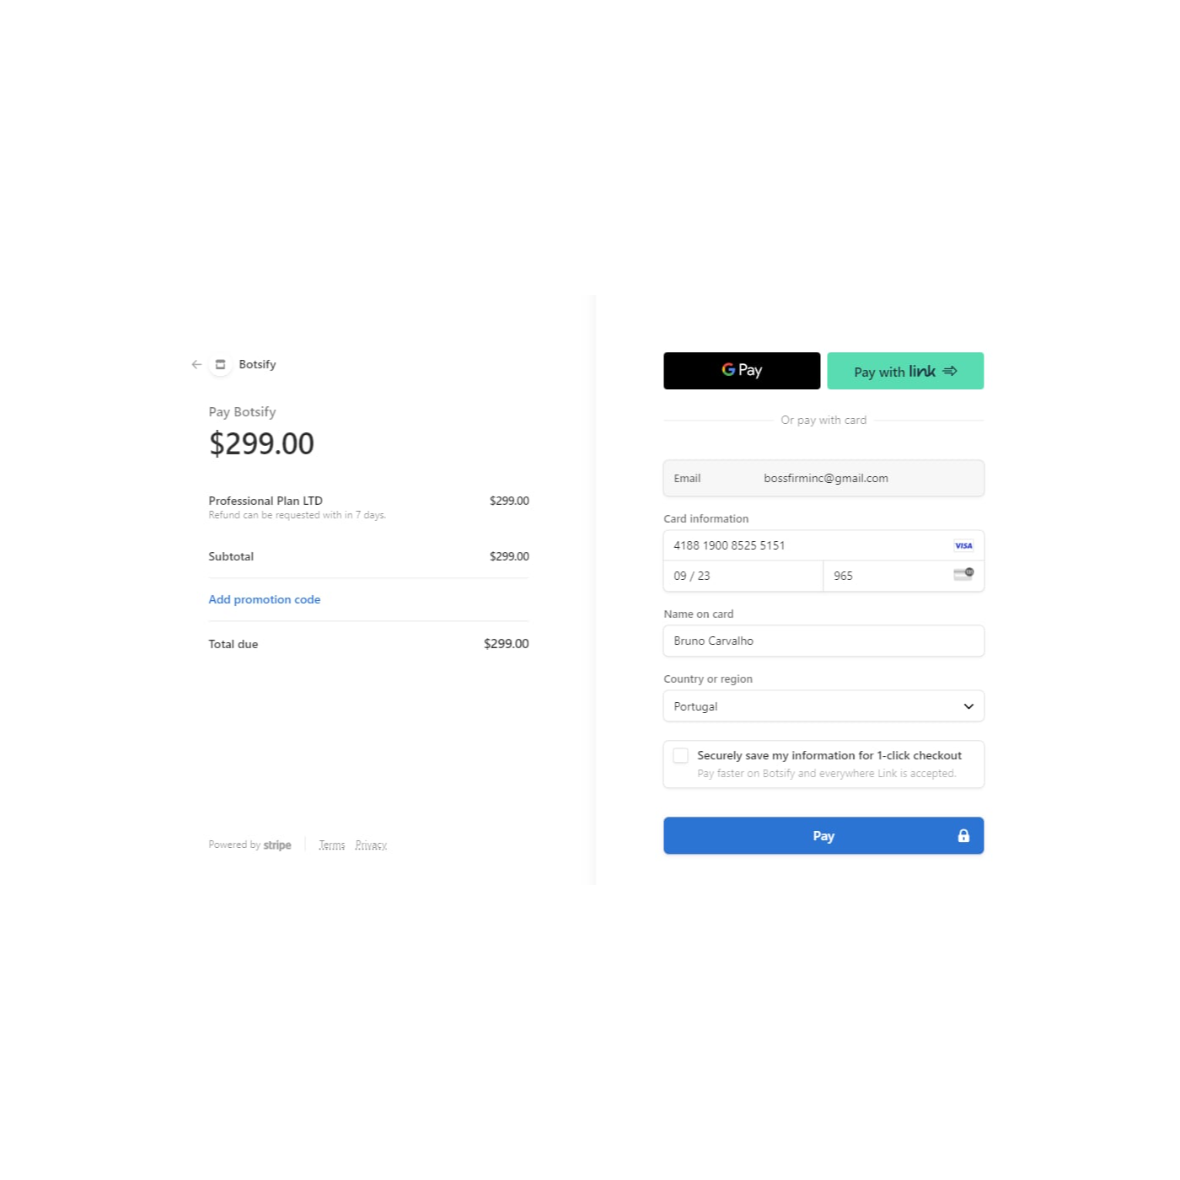Click the back arrow next to Botsify
Image resolution: width=1180 pixels, height=1180 pixels.
pyautogui.click(x=196, y=365)
